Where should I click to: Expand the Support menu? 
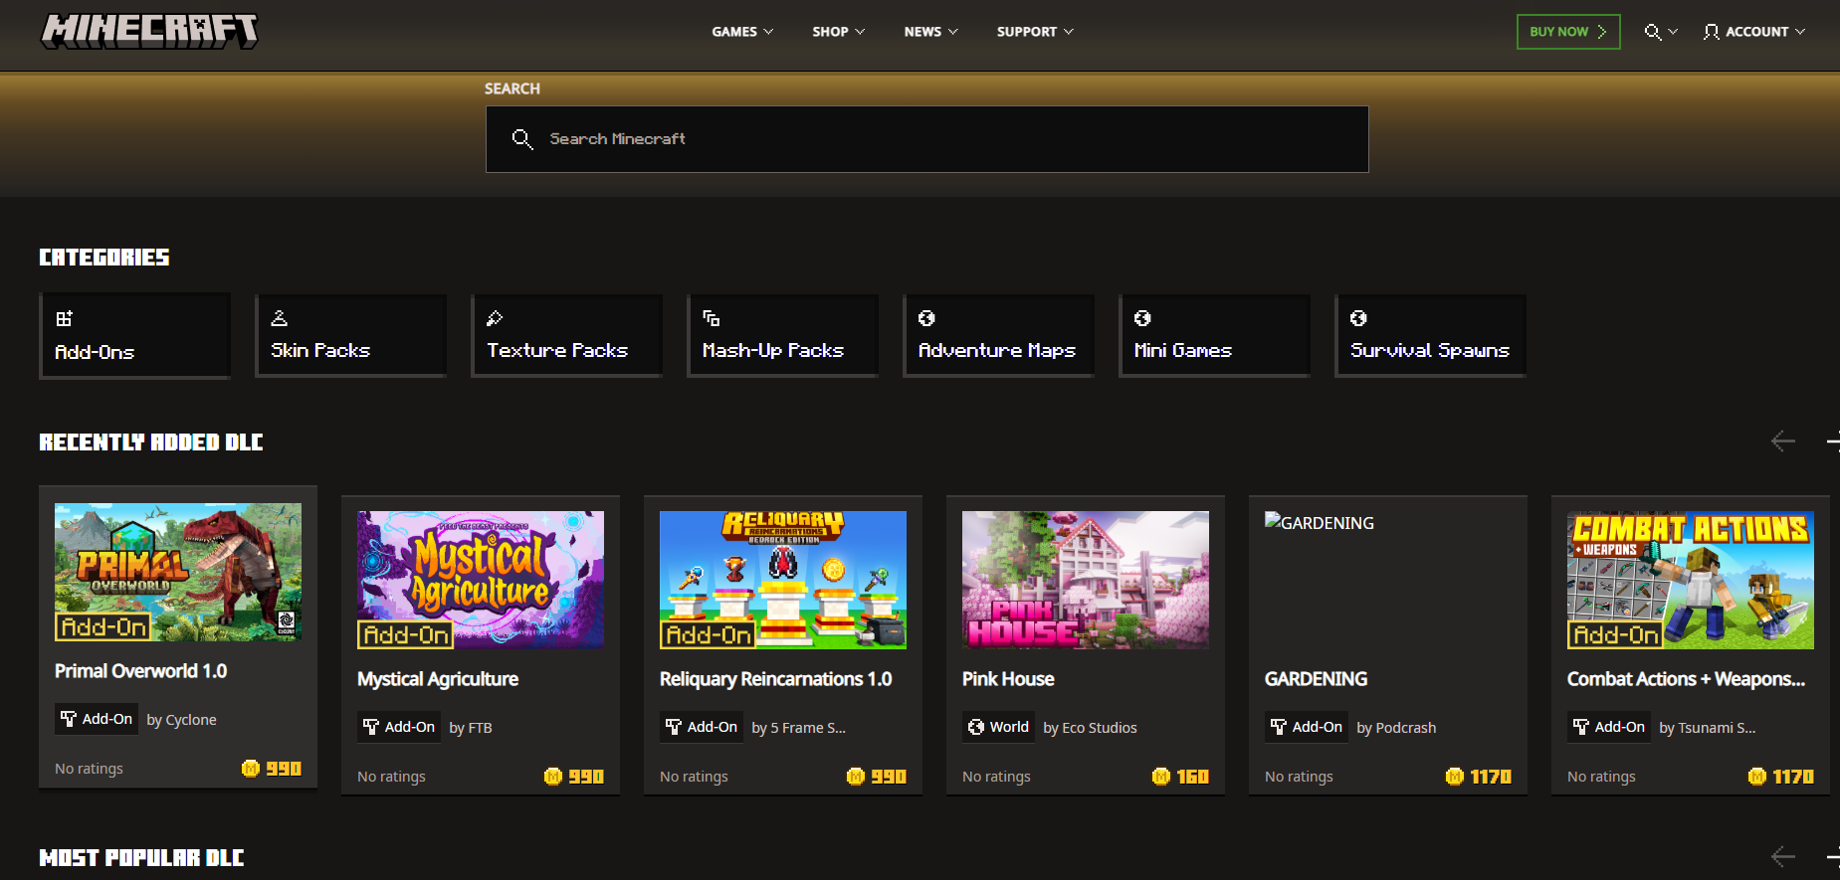(x=1036, y=32)
